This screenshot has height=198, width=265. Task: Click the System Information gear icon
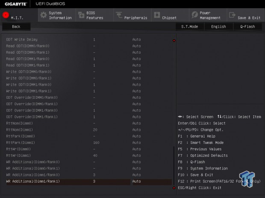[x=44, y=15]
